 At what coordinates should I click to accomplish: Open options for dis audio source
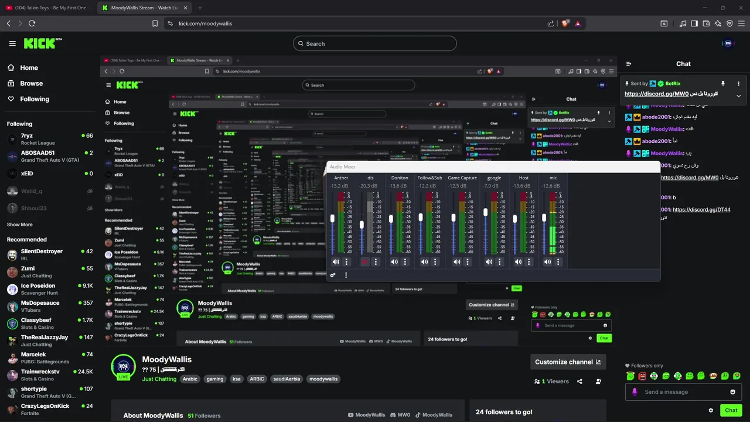pos(376,262)
